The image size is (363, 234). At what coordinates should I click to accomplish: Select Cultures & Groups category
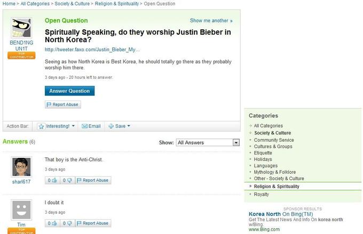(273, 147)
